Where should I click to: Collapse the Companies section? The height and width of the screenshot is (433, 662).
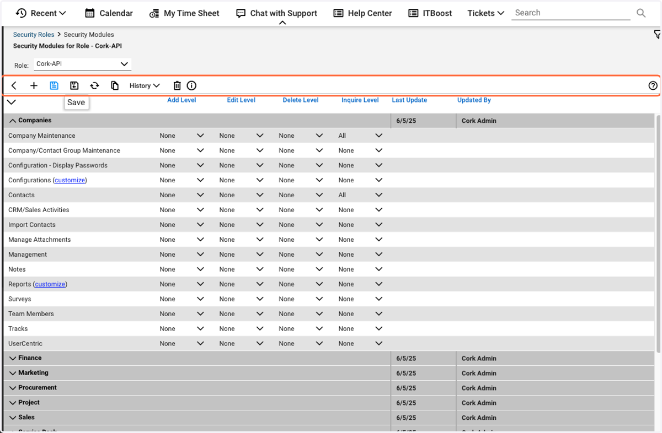click(x=13, y=121)
